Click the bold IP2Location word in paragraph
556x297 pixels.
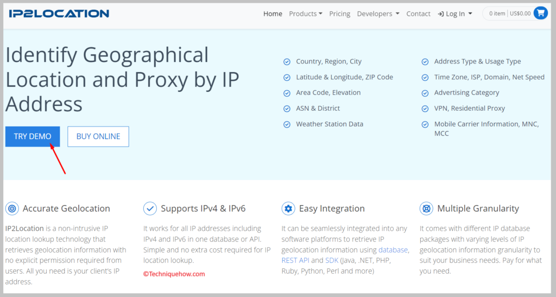[x=24, y=229]
